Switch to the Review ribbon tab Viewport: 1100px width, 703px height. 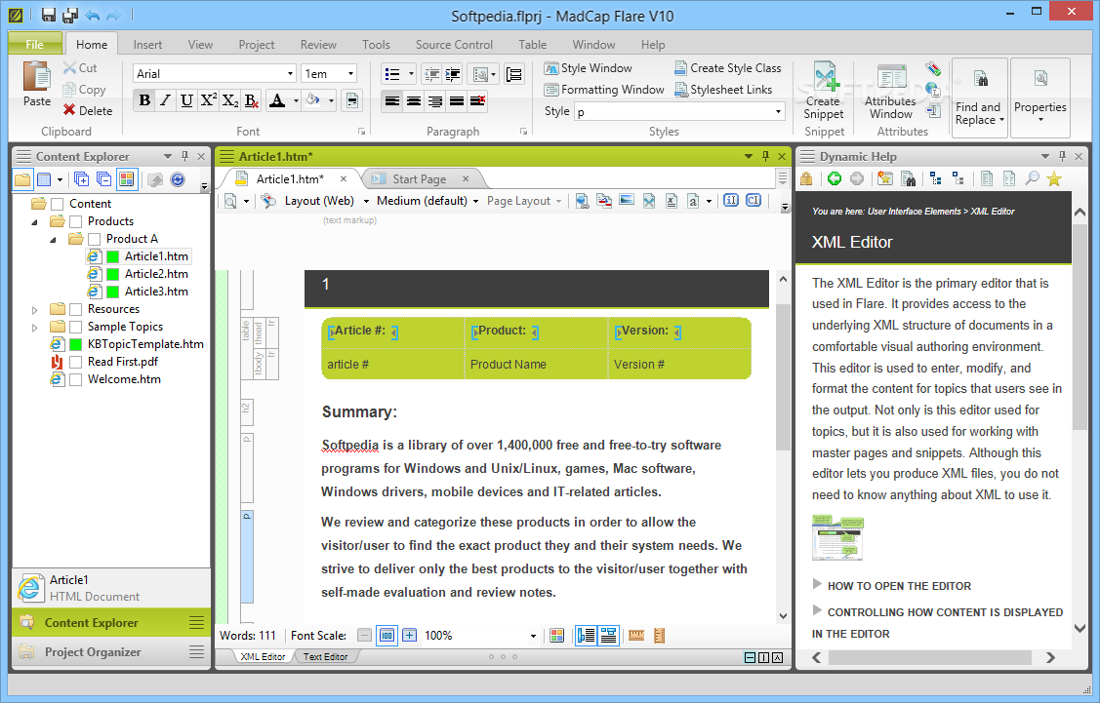[318, 45]
